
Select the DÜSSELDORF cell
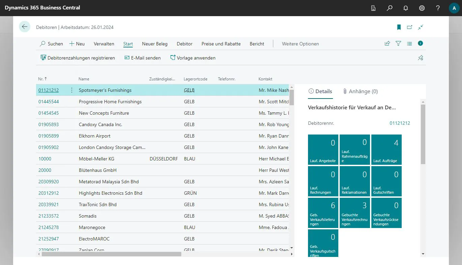[x=164, y=159]
